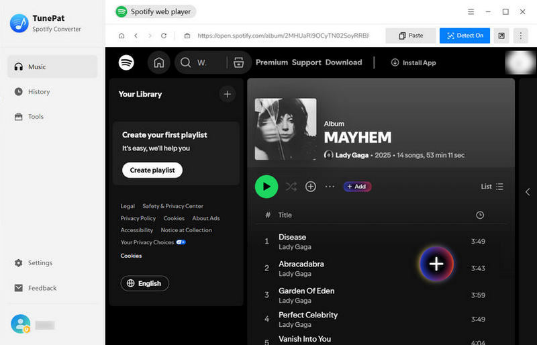This screenshot has width=537, height=345.
Task: Reload the Spotify web page
Action: pos(164,36)
